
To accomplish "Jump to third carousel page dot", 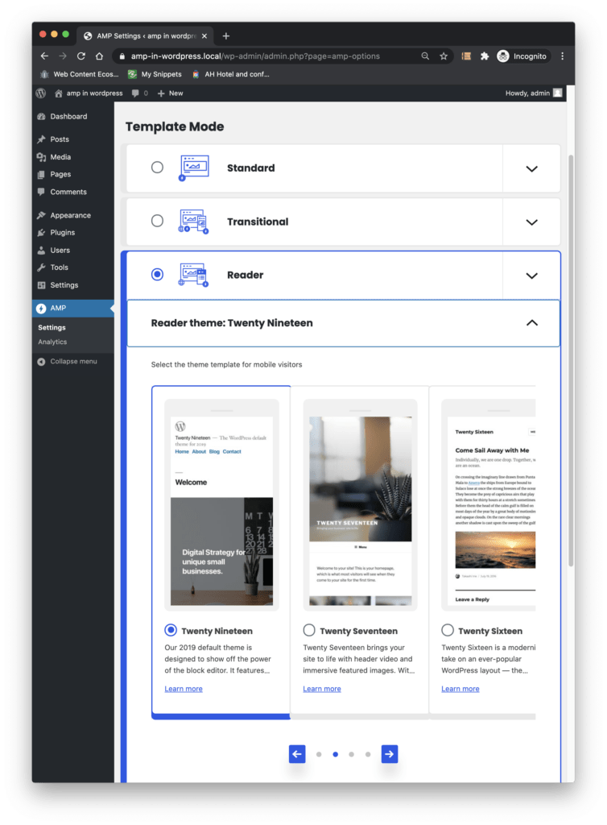I will 352,754.
